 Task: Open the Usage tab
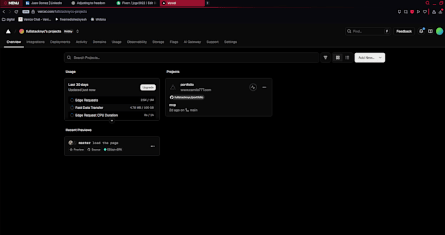click(x=116, y=42)
